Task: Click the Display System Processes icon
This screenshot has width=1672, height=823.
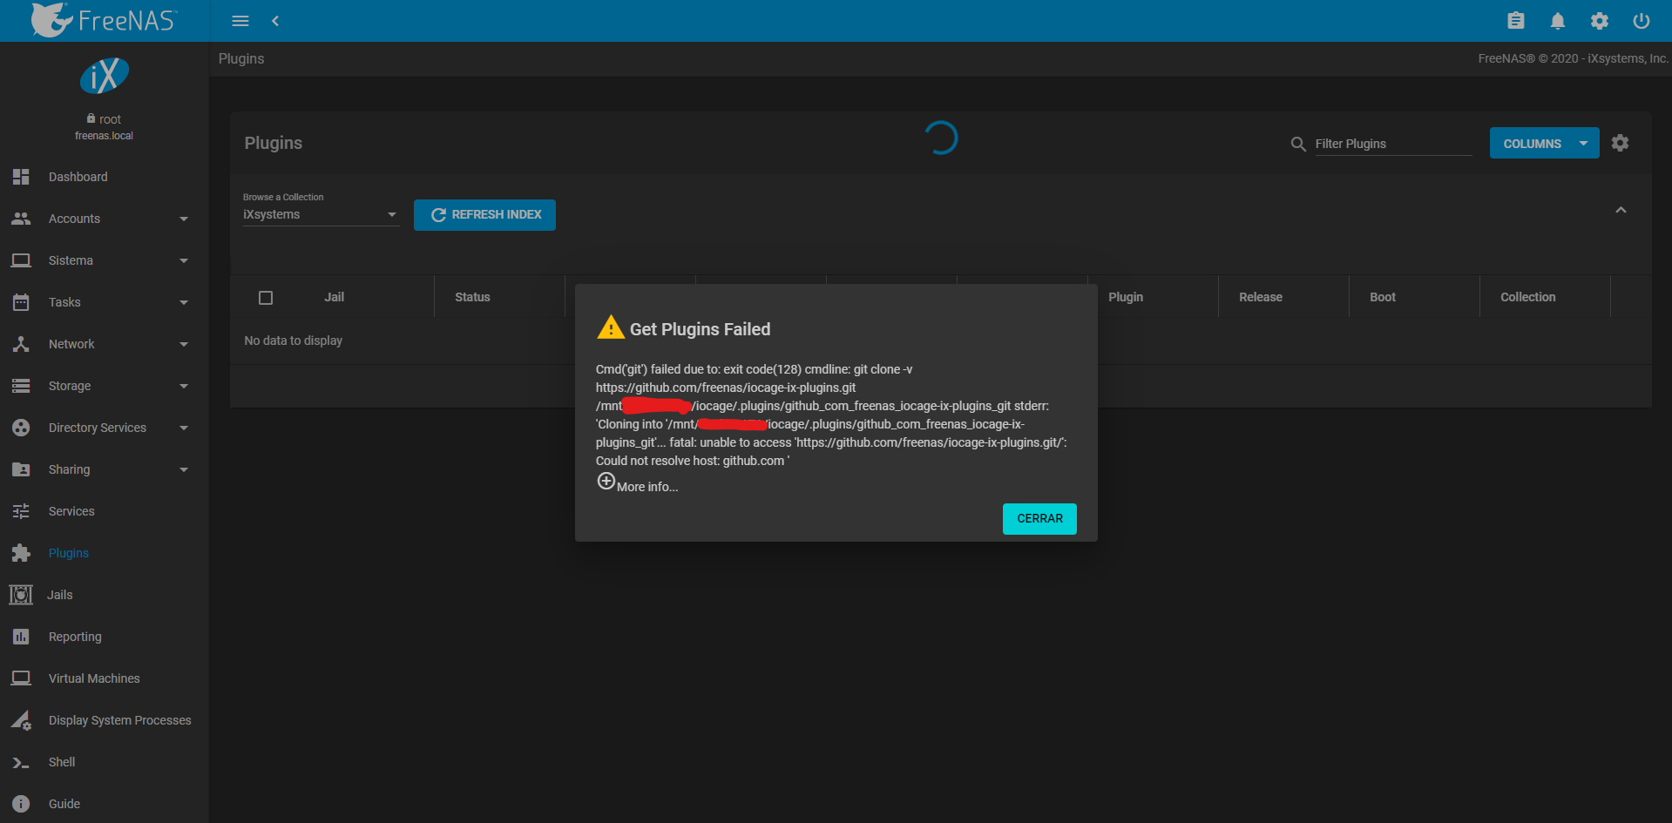Action: [21, 720]
